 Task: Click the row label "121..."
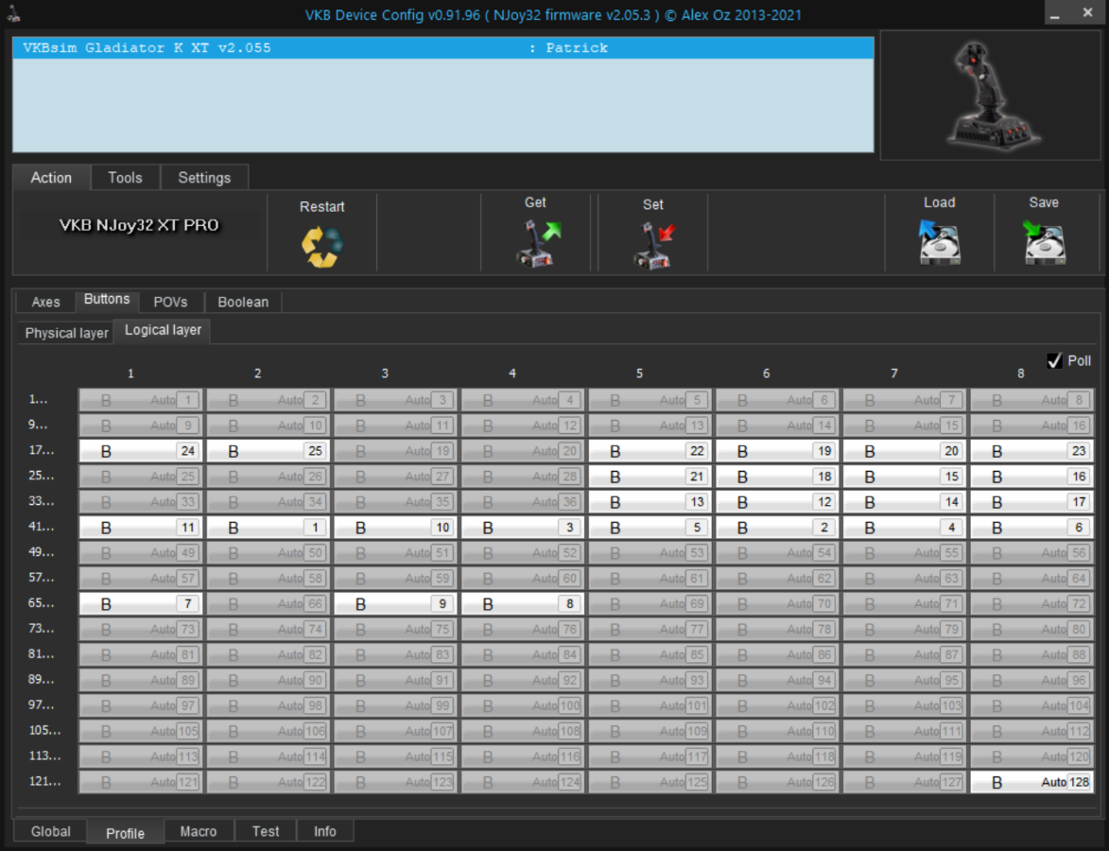tap(44, 782)
